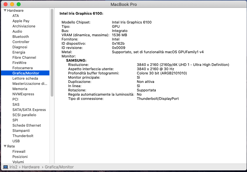
Task: Open the Diagnosi entry
Action: [x=20, y=47]
